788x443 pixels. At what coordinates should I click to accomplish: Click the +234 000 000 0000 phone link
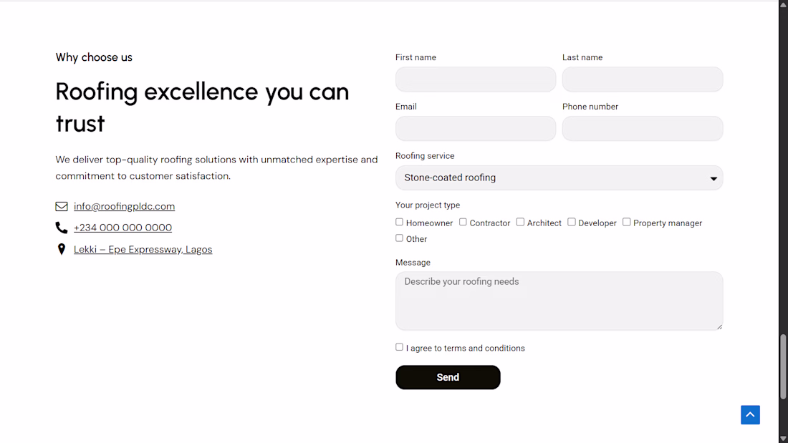(122, 228)
